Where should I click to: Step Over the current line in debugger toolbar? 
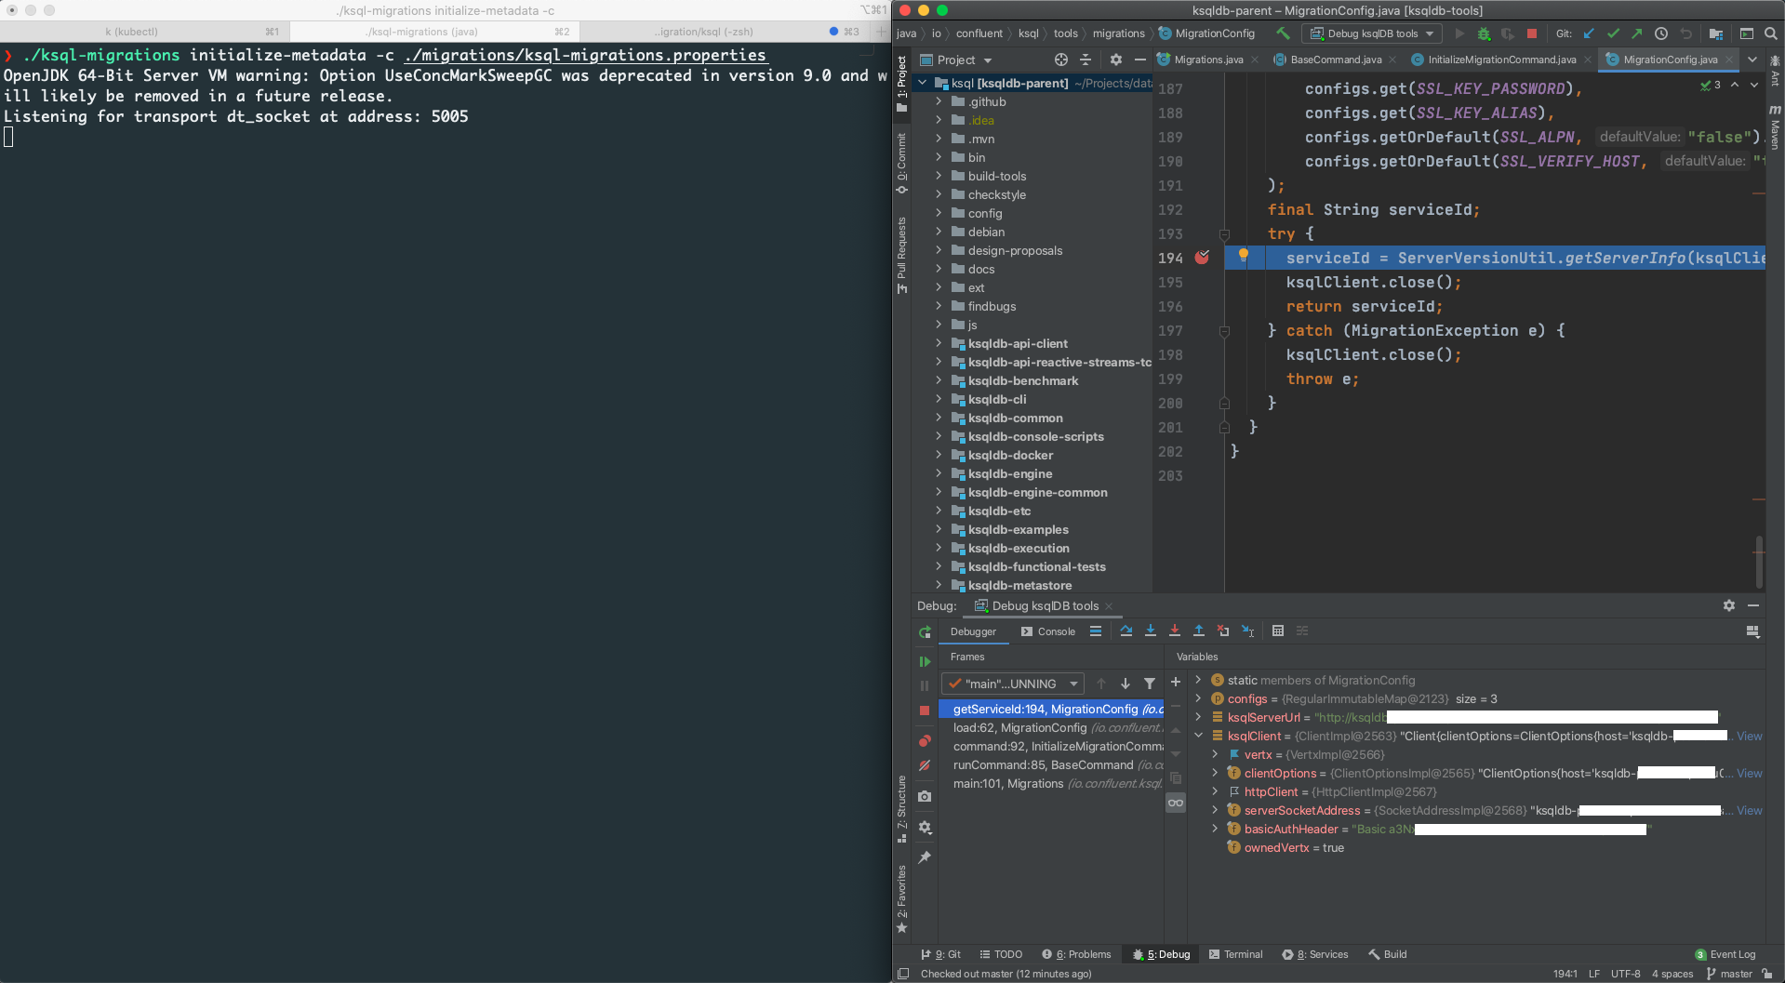1126,631
